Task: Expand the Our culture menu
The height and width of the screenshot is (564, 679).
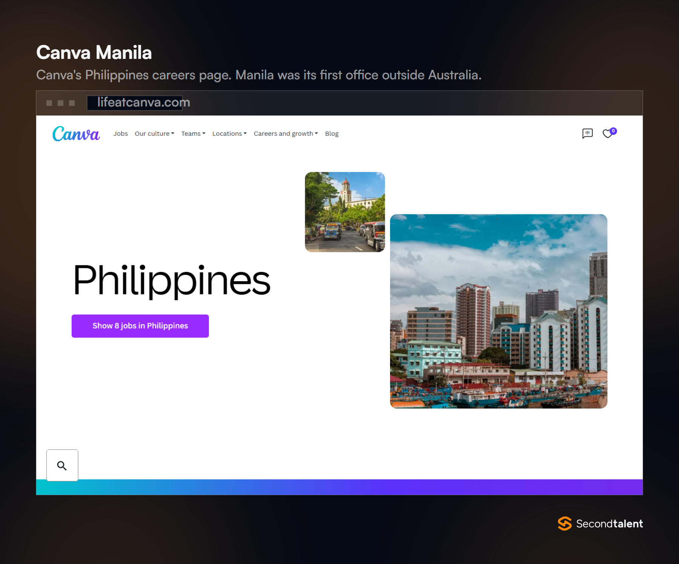Action: (x=155, y=134)
